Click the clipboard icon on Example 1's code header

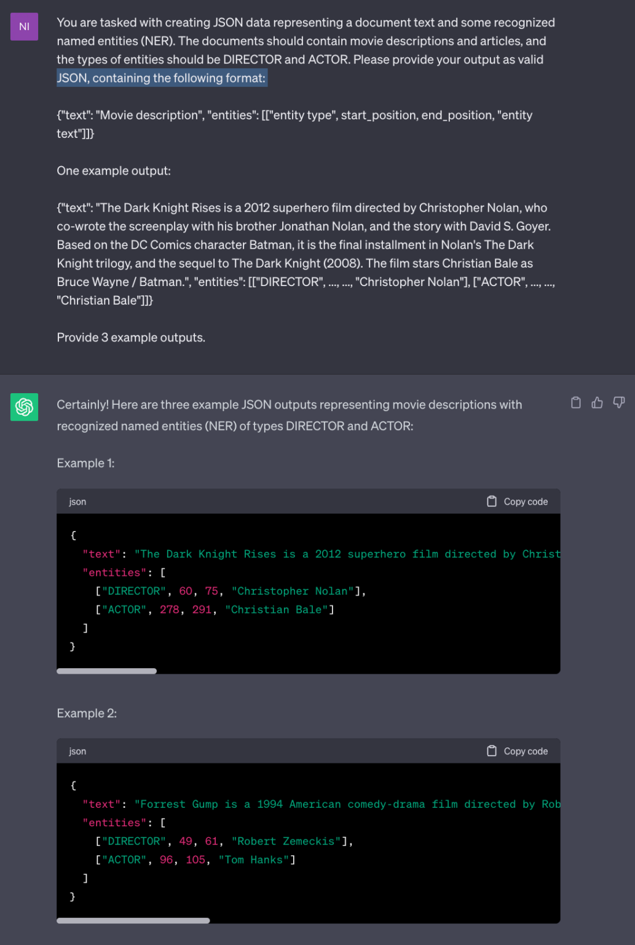(x=492, y=501)
